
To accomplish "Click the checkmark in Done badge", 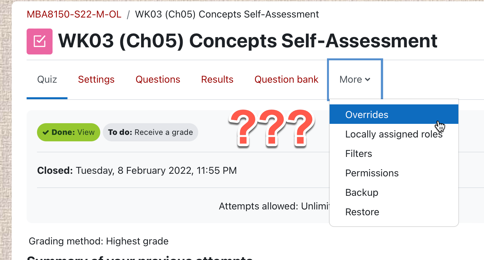I will point(46,132).
